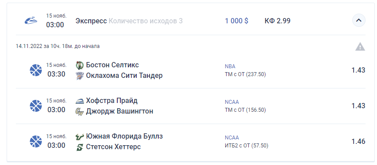
Task: Click the George Washington GW logo
Action: coord(79,111)
